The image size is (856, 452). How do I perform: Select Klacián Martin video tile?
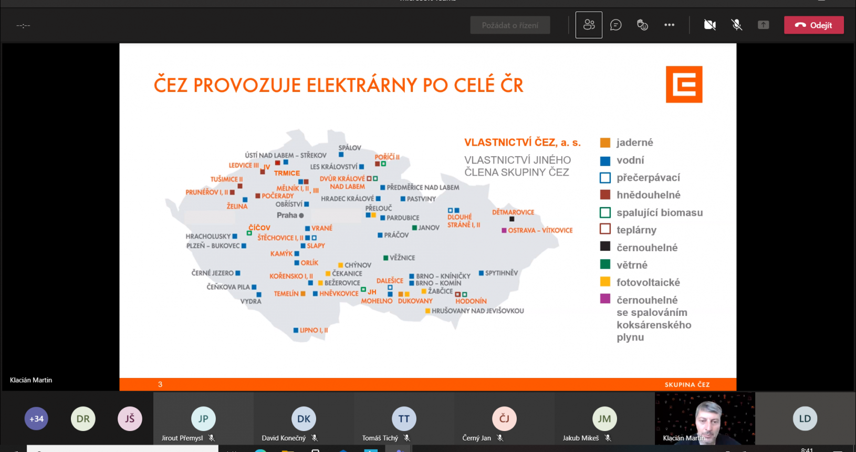click(705, 418)
